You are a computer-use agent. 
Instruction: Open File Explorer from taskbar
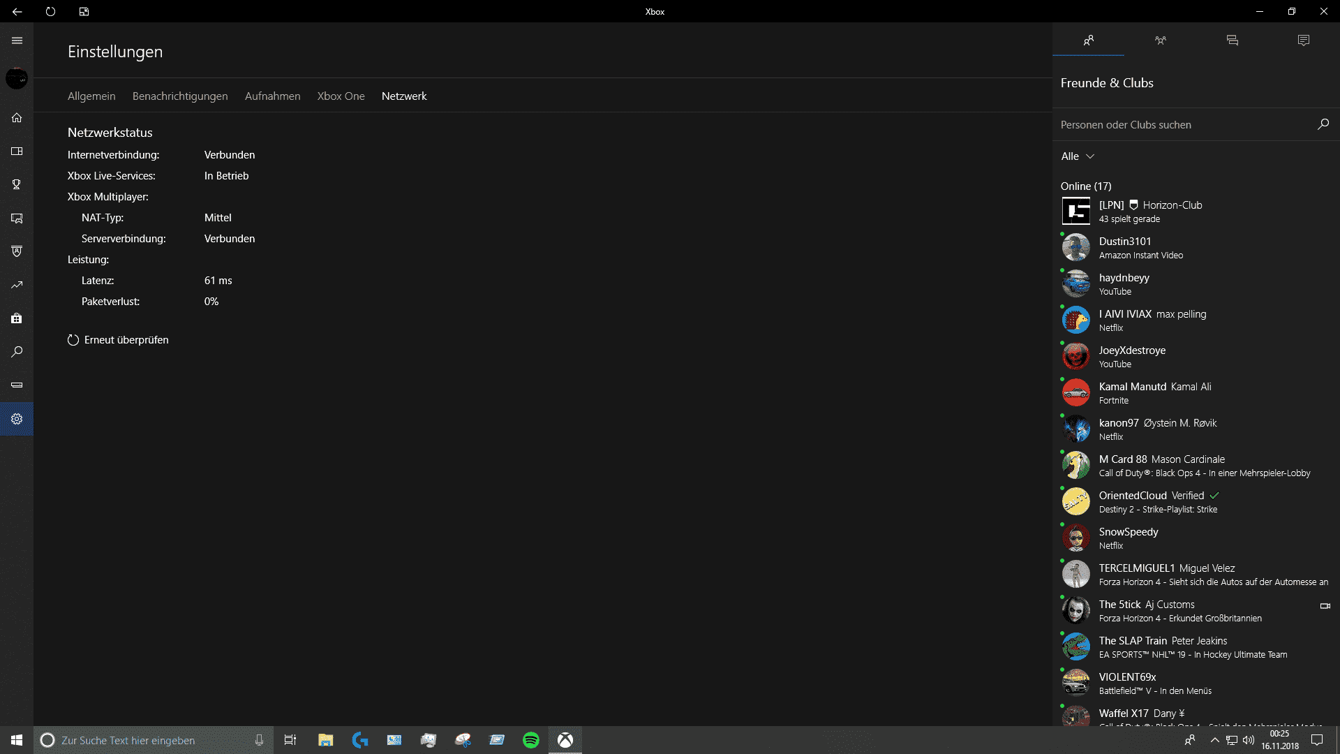(325, 740)
